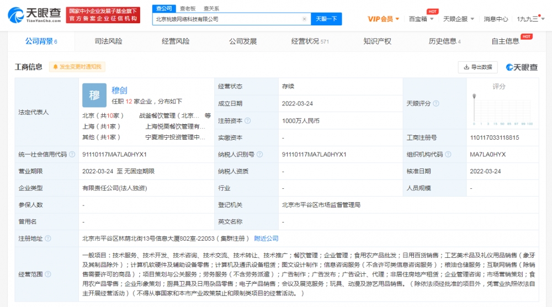
Task: Select the 知识产权 tab
Action: click(x=378, y=41)
